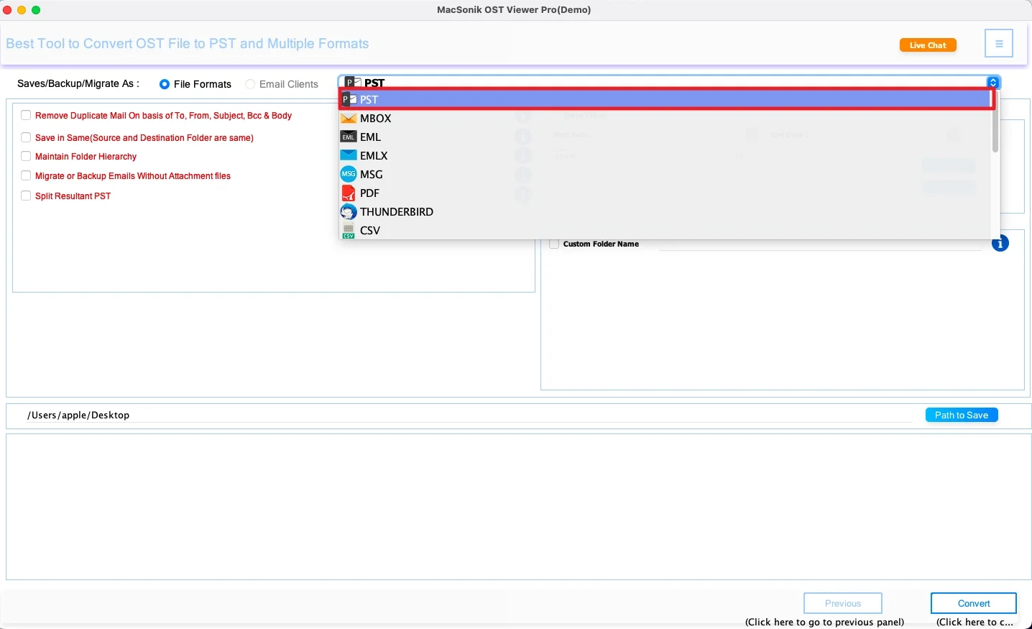Enable Remove Duplicate Mail checkbox
The height and width of the screenshot is (629, 1032).
coord(26,115)
